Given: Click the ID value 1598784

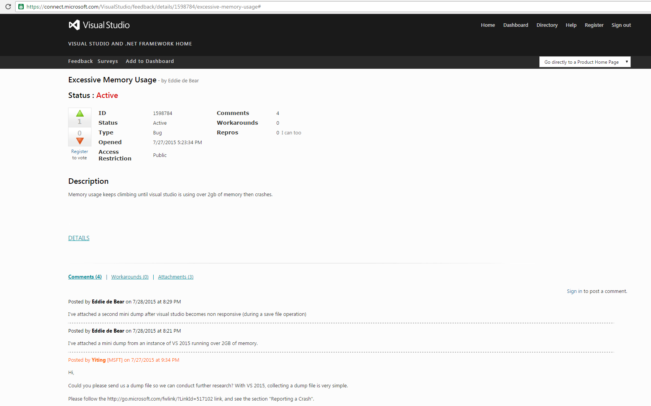Looking at the screenshot, I should pyautogui.click(x=163, y=113).
